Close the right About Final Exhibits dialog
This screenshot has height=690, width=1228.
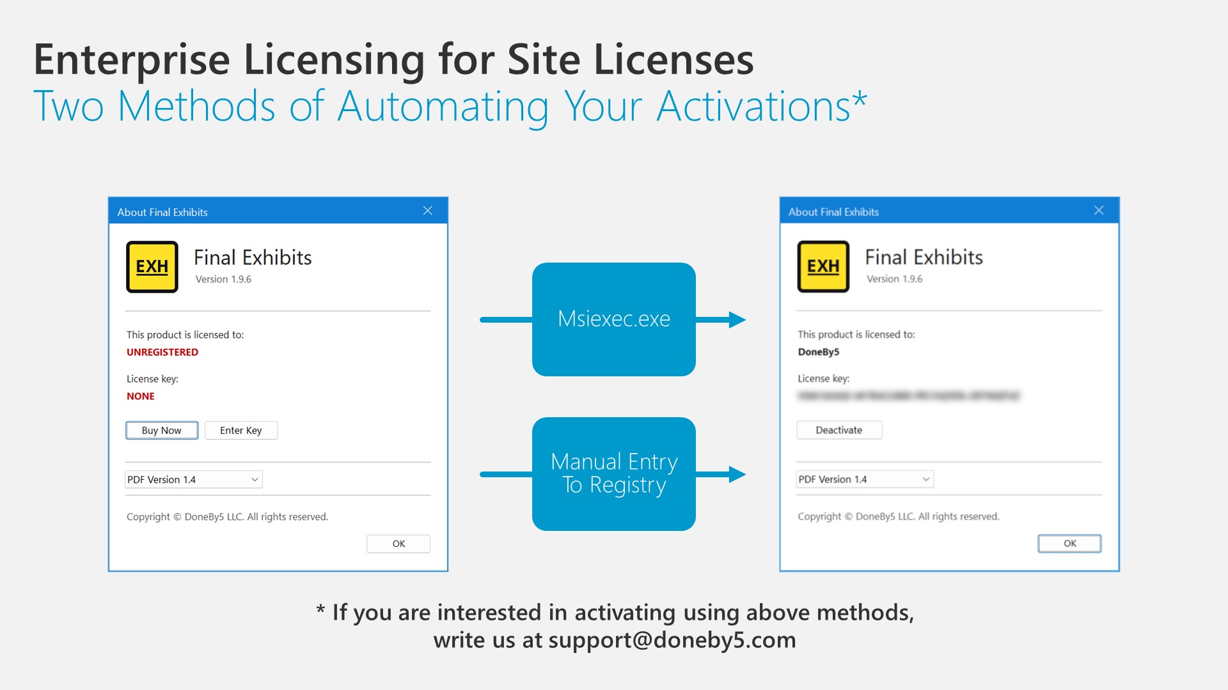coord(1099,210)
